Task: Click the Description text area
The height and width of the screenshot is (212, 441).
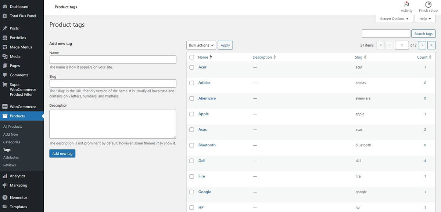Action: (113, 124)
